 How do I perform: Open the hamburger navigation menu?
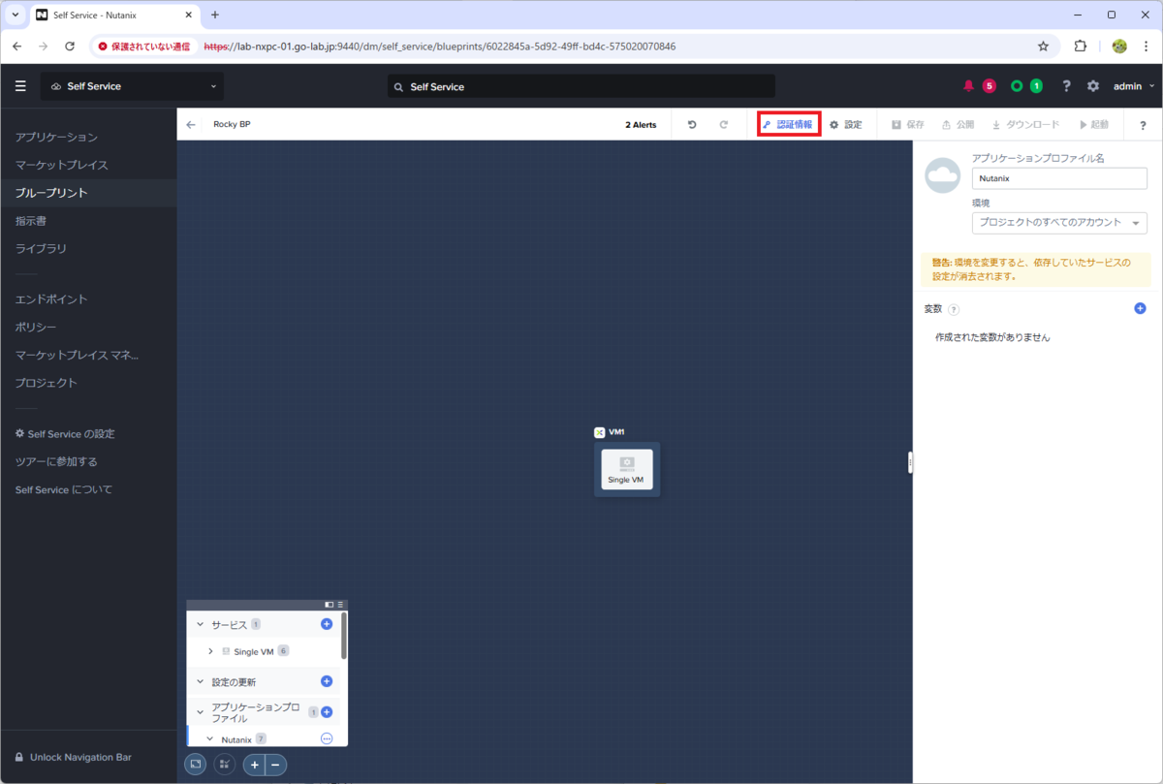click(20, 86)
